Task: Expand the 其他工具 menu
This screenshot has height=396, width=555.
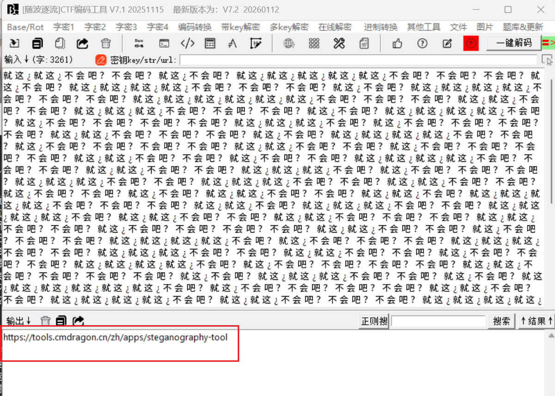Action: [x=424, y=27]
